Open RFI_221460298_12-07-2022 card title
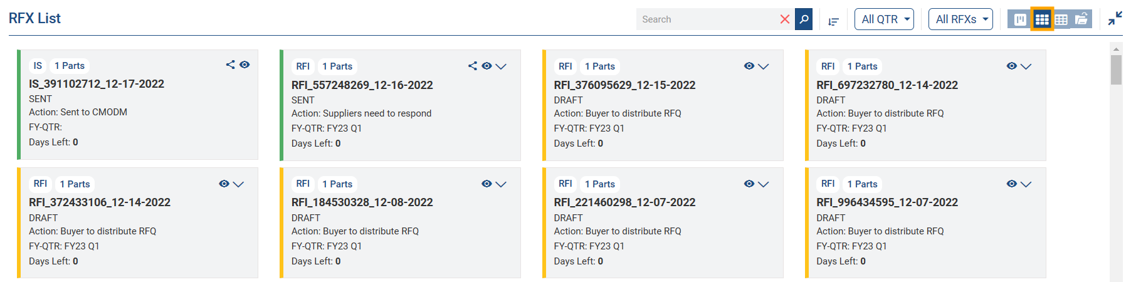This screenshot has height=282, width=1131. point(624,202)
